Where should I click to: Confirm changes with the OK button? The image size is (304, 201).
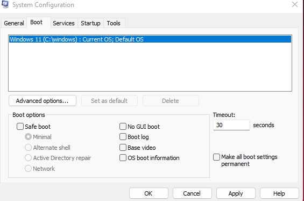(x=149, y=193)
